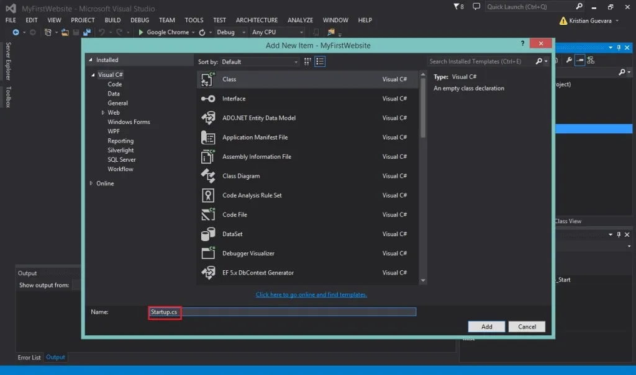Click the Navigate Backward toolbar arrow
This screenshot has height=375, width=636.
pos(16,32)
